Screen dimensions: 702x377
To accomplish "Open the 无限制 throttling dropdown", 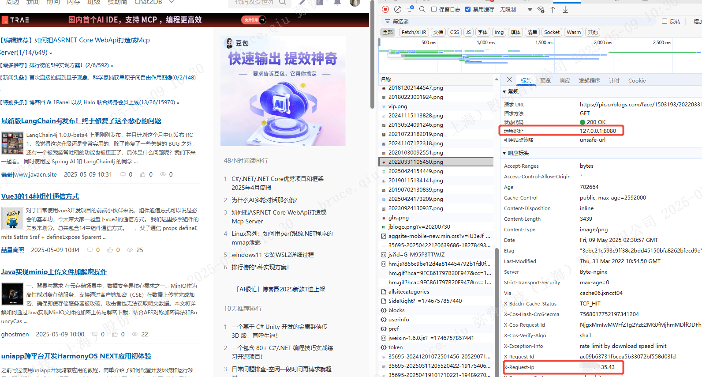I will 516,9.
